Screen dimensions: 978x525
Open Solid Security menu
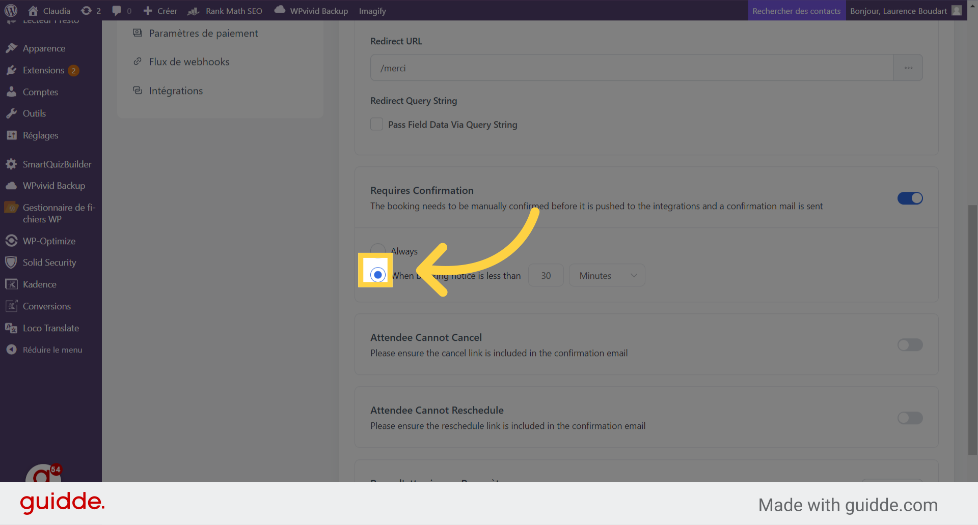pyautogui.click(x=49, y=262)
